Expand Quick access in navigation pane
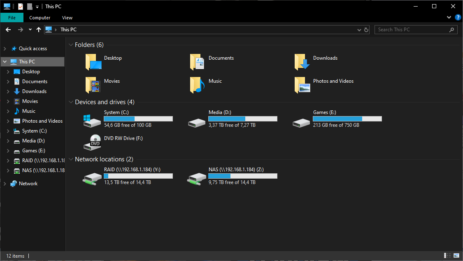 [5, 49]
